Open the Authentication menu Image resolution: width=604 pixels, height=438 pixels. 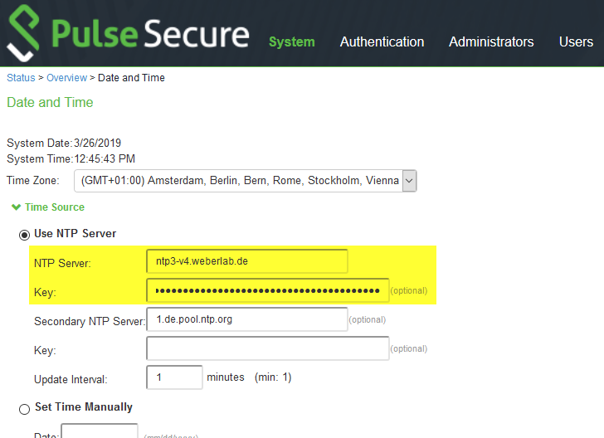tap(382, 41)
